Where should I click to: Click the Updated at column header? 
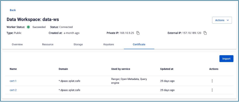[167, 69]
